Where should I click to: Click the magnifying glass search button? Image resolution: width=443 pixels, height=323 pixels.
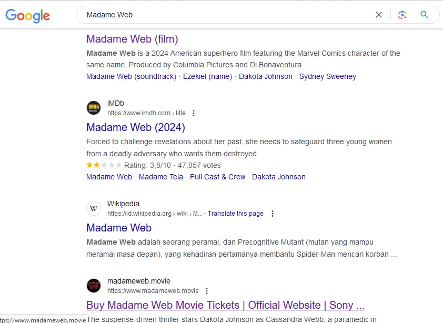[x=424, y=15]
